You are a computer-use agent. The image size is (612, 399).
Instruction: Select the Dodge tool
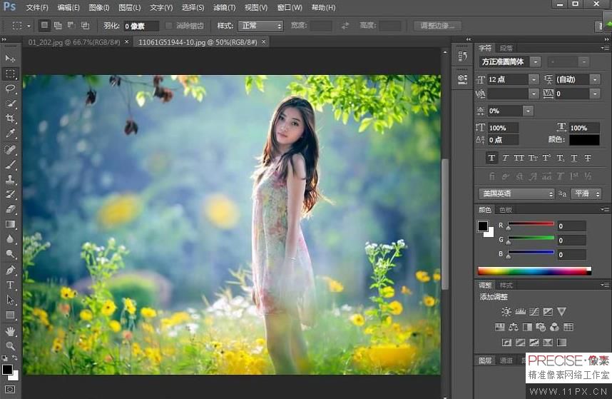pyautogui.click(x=10, y=254)
